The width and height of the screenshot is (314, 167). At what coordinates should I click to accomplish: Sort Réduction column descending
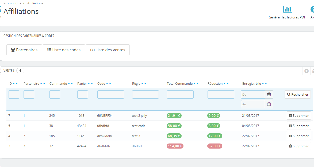click(224, 84)
